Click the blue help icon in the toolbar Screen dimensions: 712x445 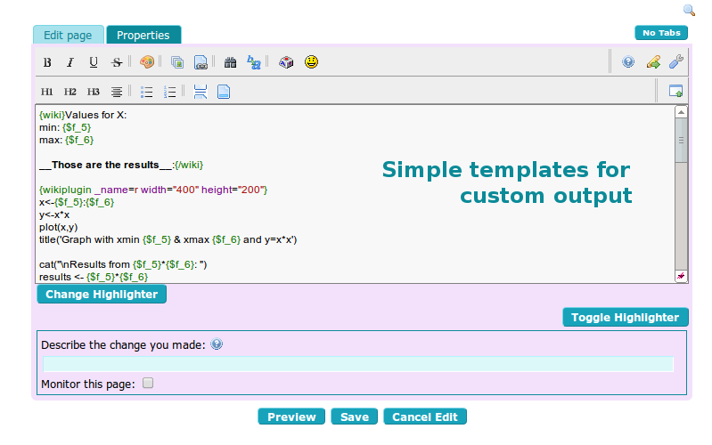coord(628,62)
